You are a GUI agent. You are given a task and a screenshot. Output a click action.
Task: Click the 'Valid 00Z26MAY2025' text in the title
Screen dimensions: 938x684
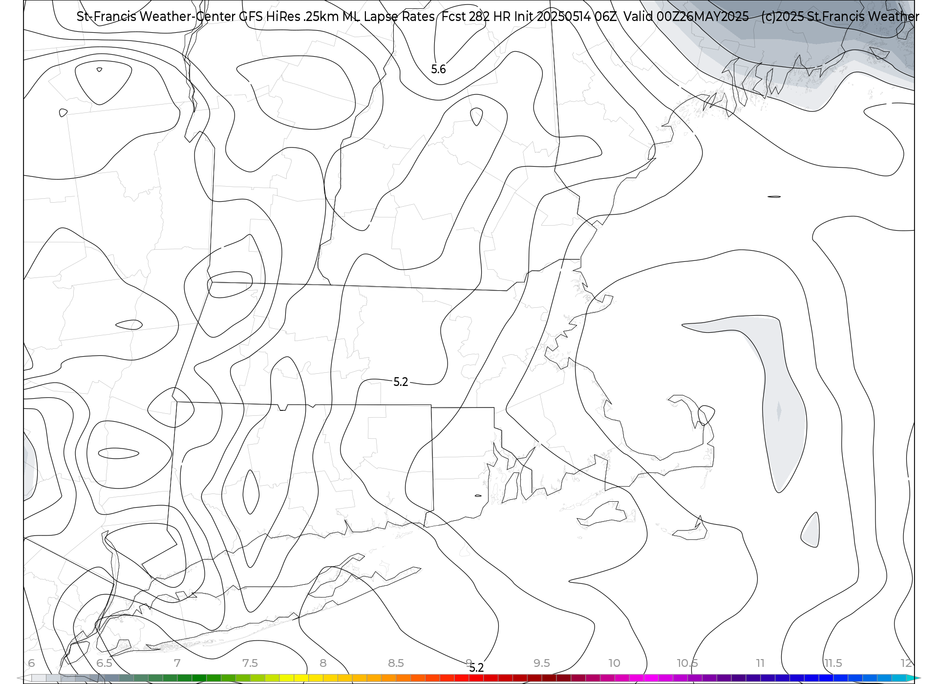686,17
